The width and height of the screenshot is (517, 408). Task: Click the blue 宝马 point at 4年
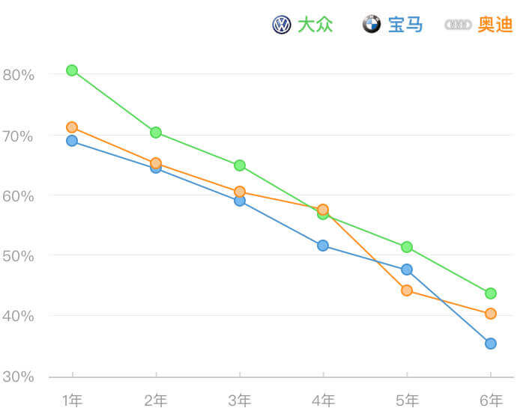coord(323,246)
